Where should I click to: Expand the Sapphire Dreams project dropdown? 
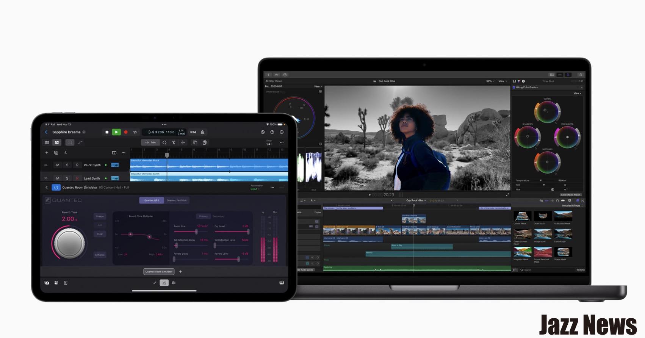coord(84,132)
